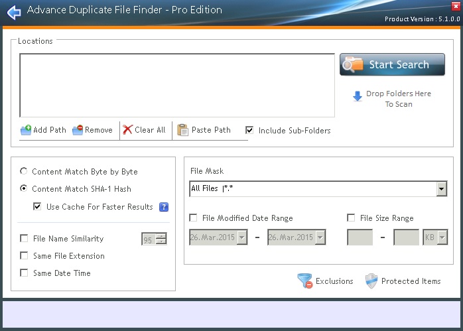Enable File Modified Date Range checkbox
This screenshot has height=331, width=463.
(193, 218)
